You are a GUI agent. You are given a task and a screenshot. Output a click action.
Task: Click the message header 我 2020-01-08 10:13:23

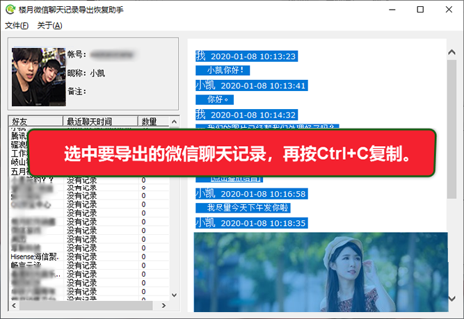[x=246, y=56]
